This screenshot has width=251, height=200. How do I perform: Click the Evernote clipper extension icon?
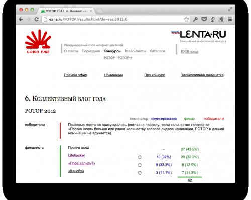pyautogui.click(x=221, y=19)
